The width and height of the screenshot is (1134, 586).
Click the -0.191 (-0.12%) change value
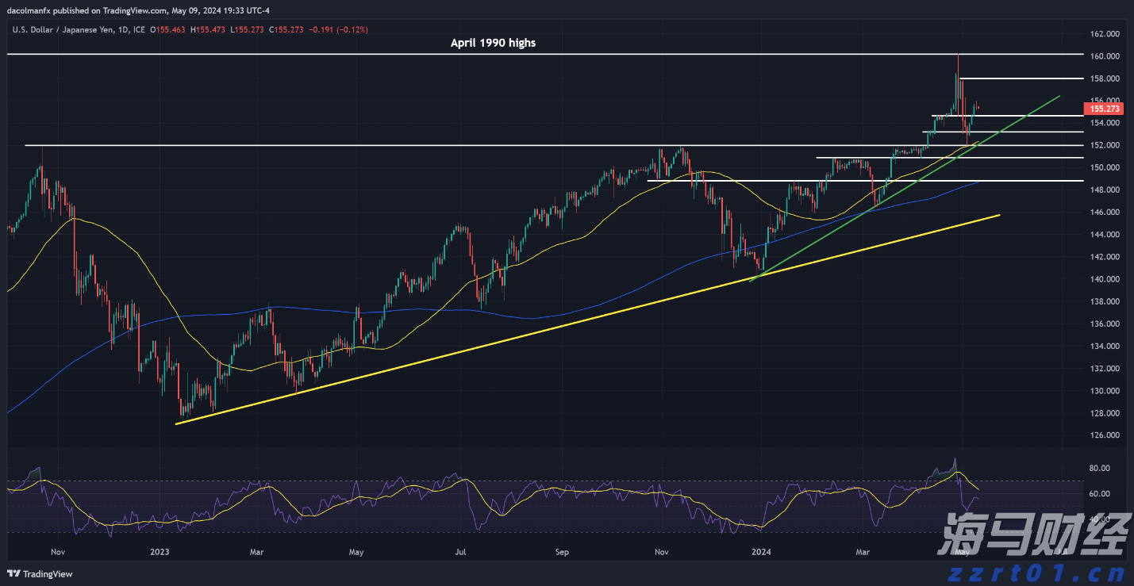[x=339, y=29]
